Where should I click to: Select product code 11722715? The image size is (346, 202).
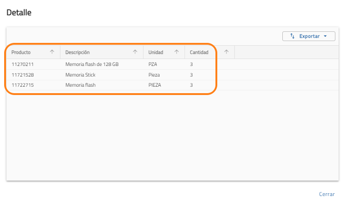click(23, 85)
